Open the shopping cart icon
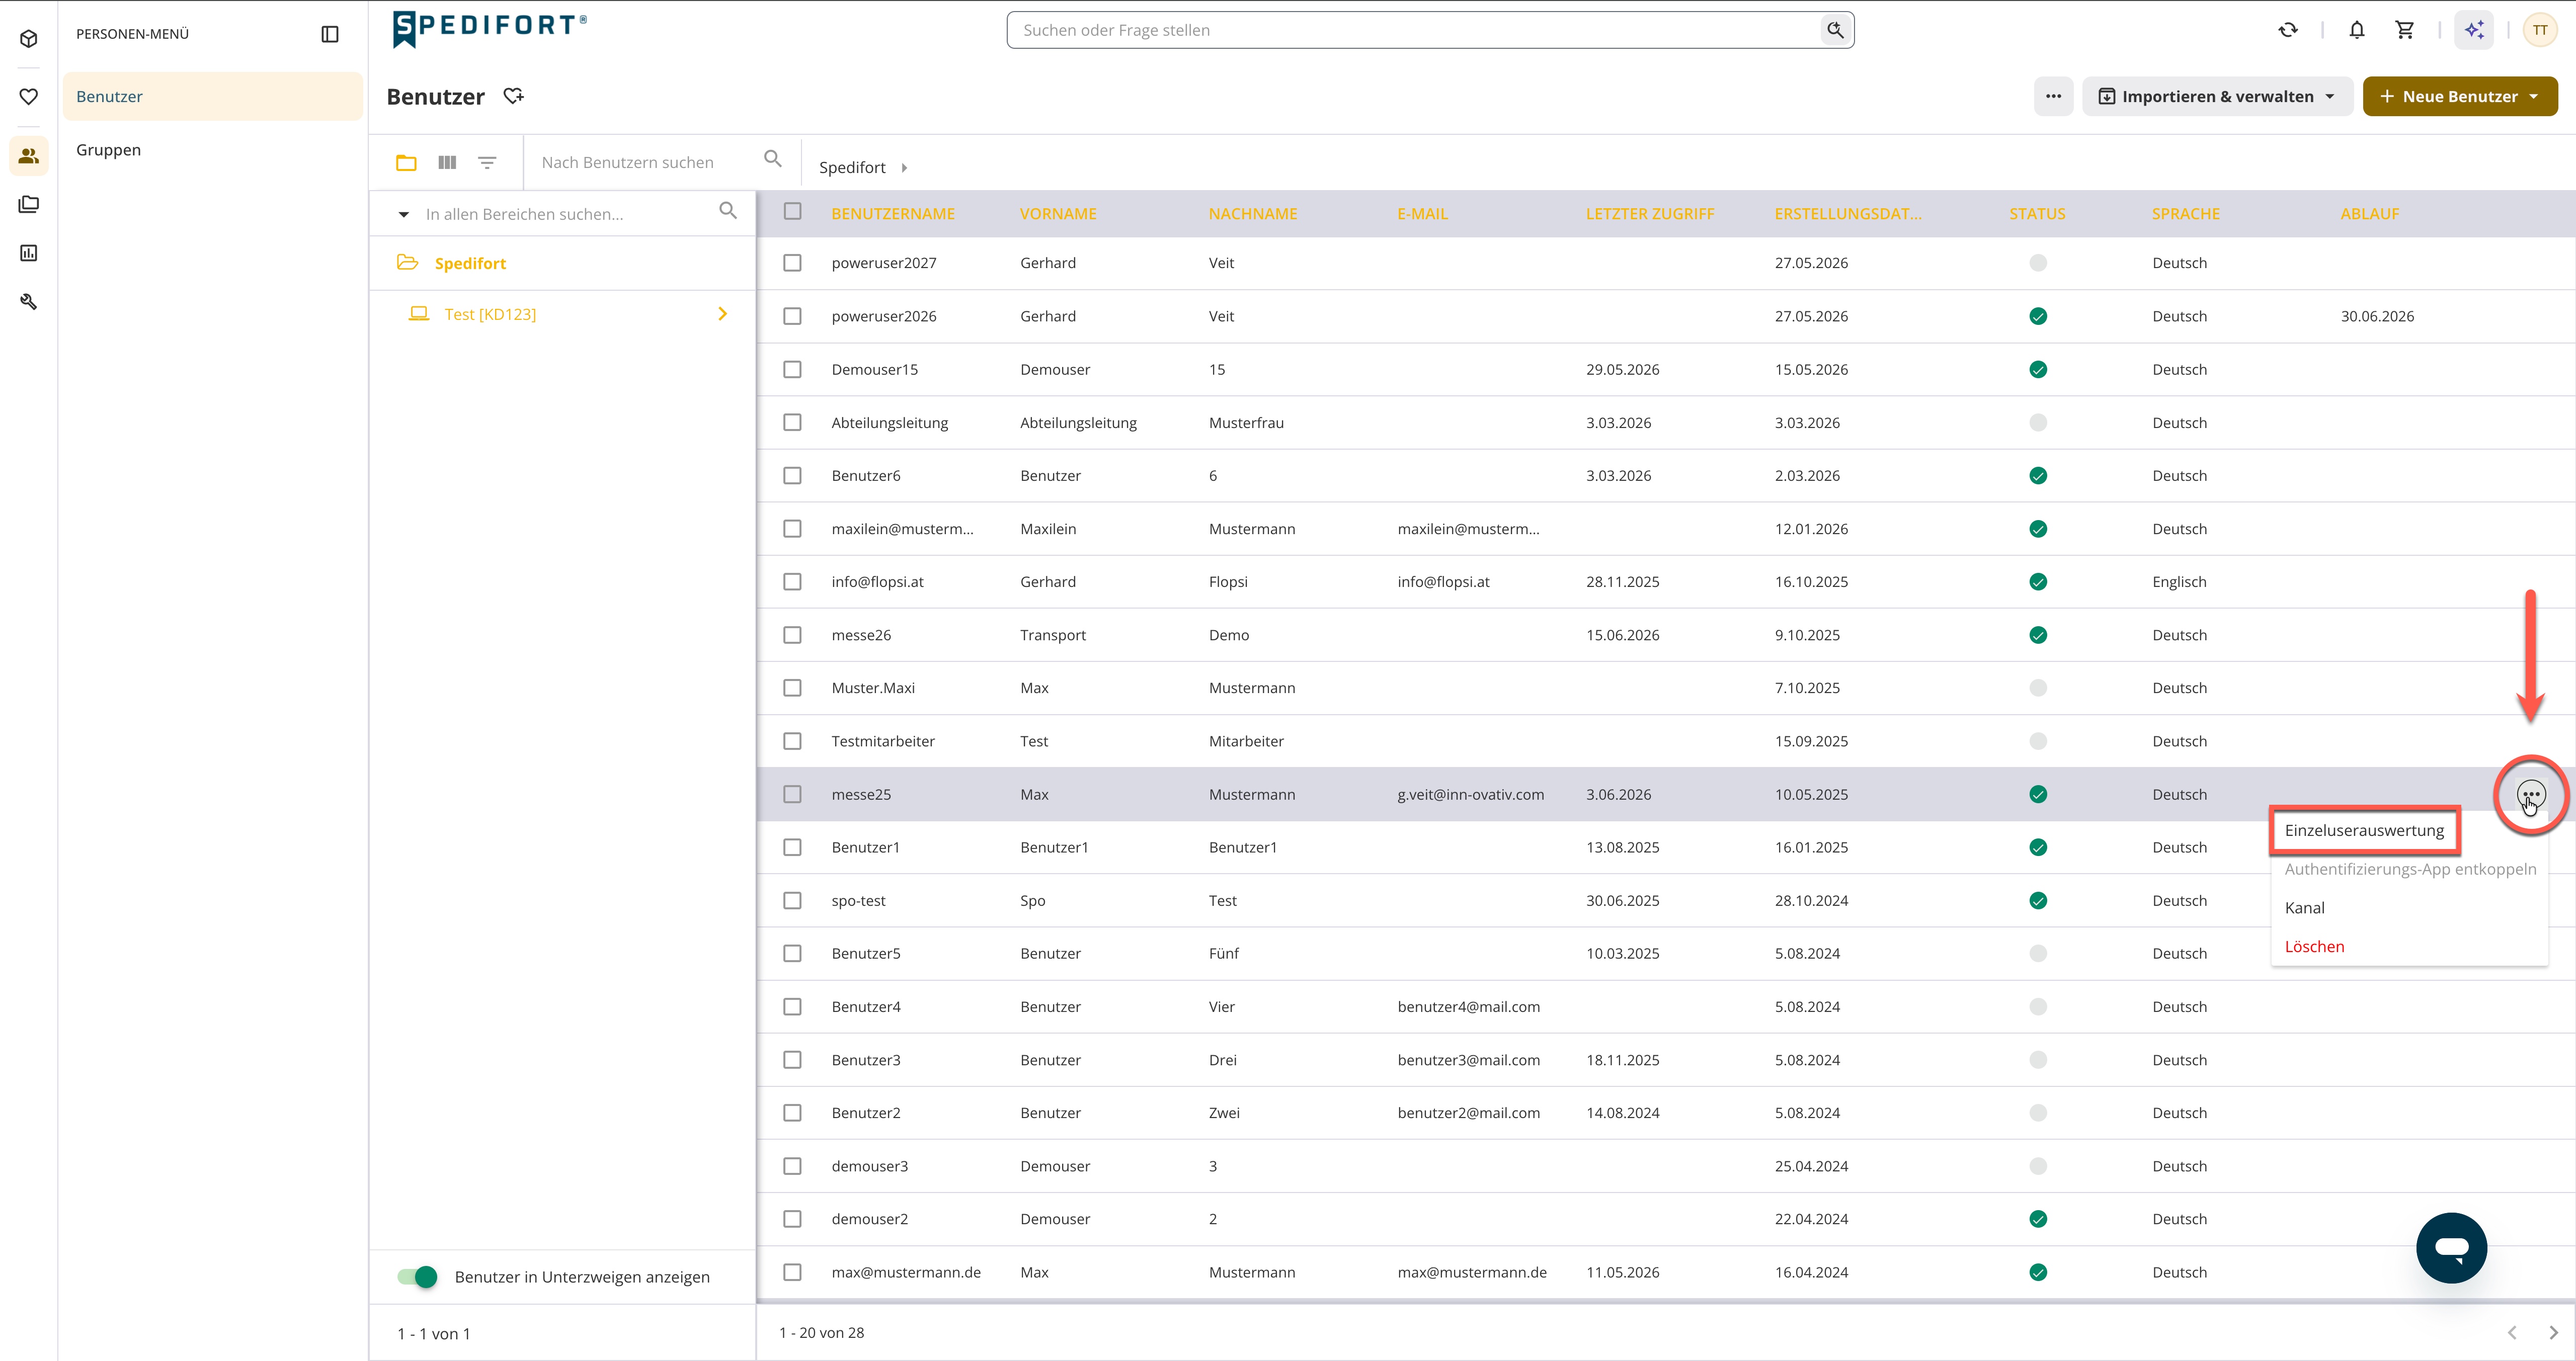 (2405, 30)
